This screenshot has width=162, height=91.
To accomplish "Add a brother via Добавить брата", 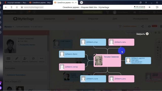I will 72,54.
